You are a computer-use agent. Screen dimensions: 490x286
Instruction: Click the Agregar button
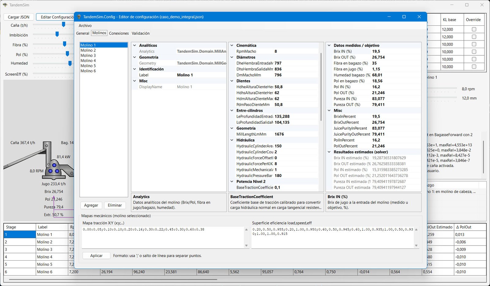coord(91,205)
